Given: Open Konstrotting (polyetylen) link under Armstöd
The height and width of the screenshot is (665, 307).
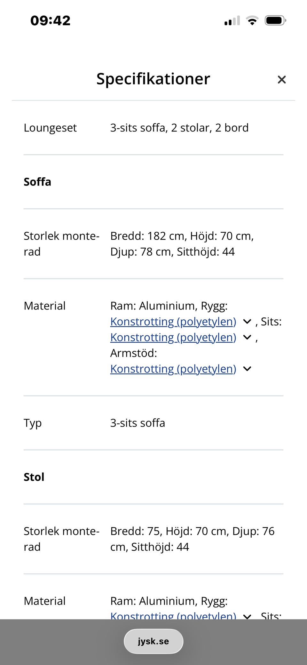Looking at the screenshot, I should coord(173,369).
